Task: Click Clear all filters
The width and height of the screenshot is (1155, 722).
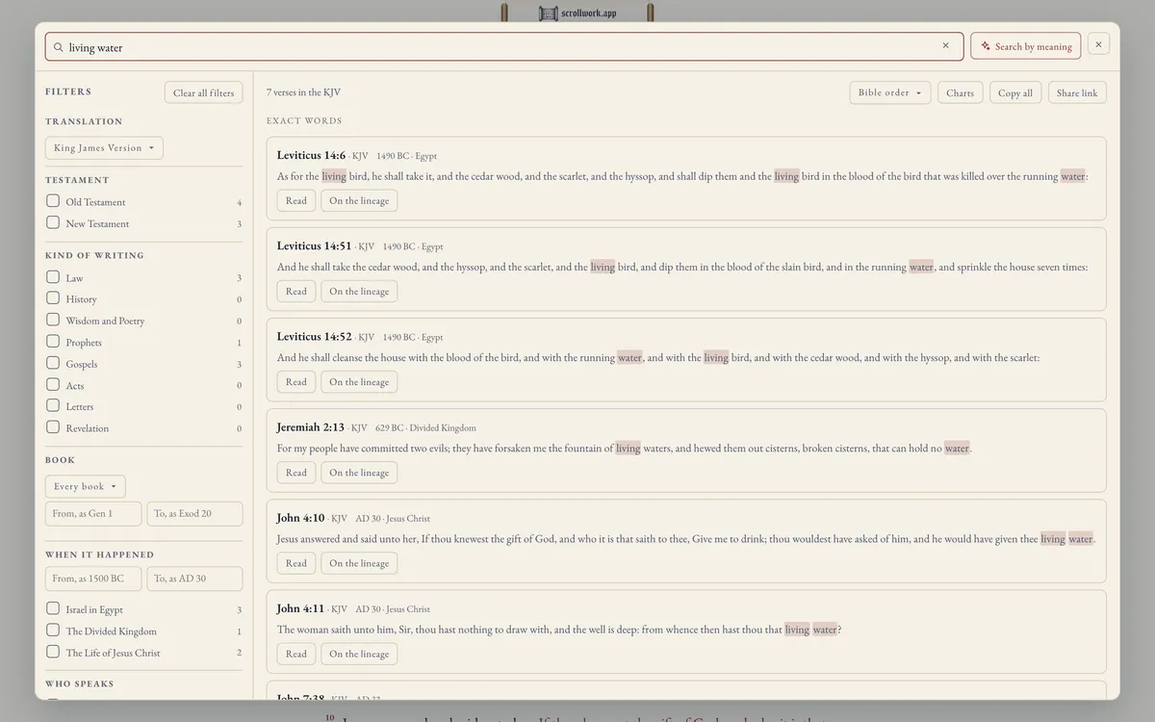Action: (x=203, y=92)
